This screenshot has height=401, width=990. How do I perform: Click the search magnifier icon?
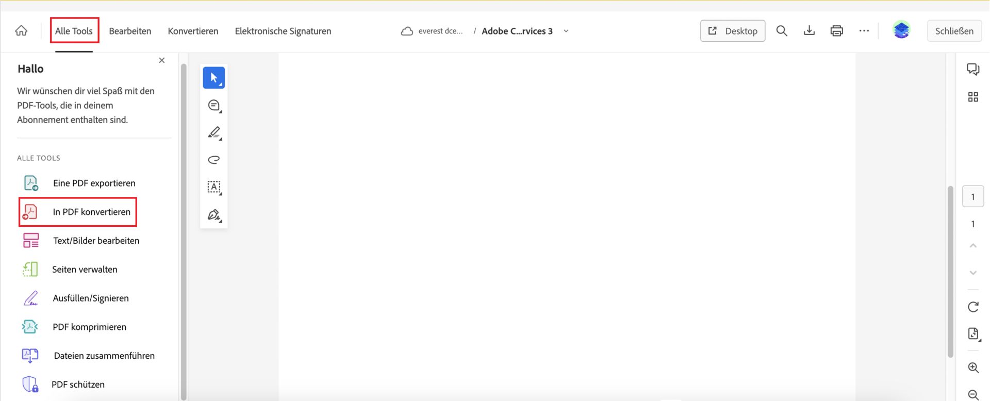click(782, 31)
